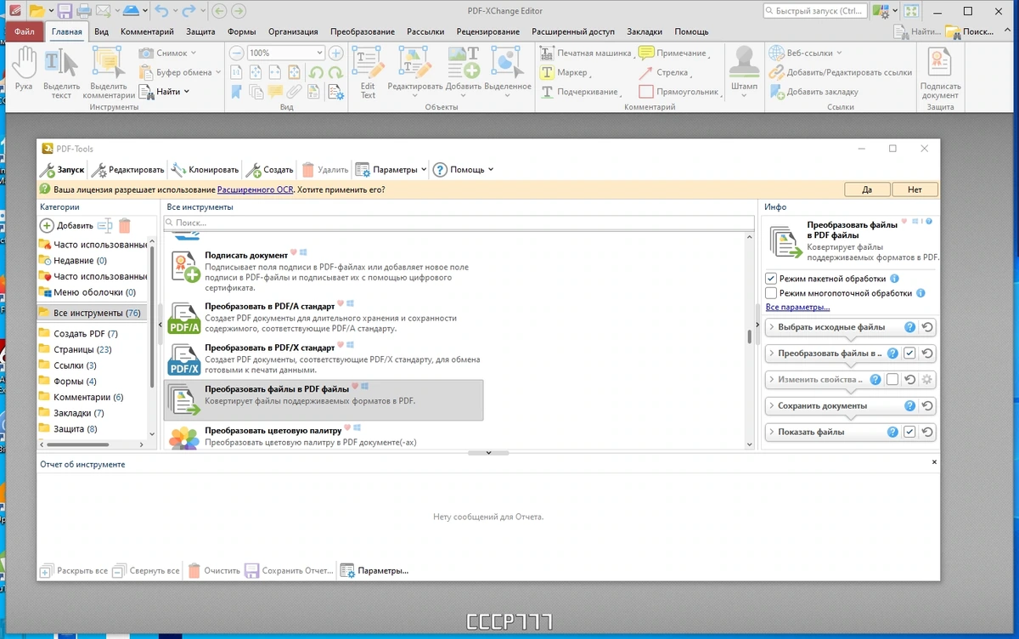
Task: Open the Все параметры... link
Action: [x=797, y=307]
